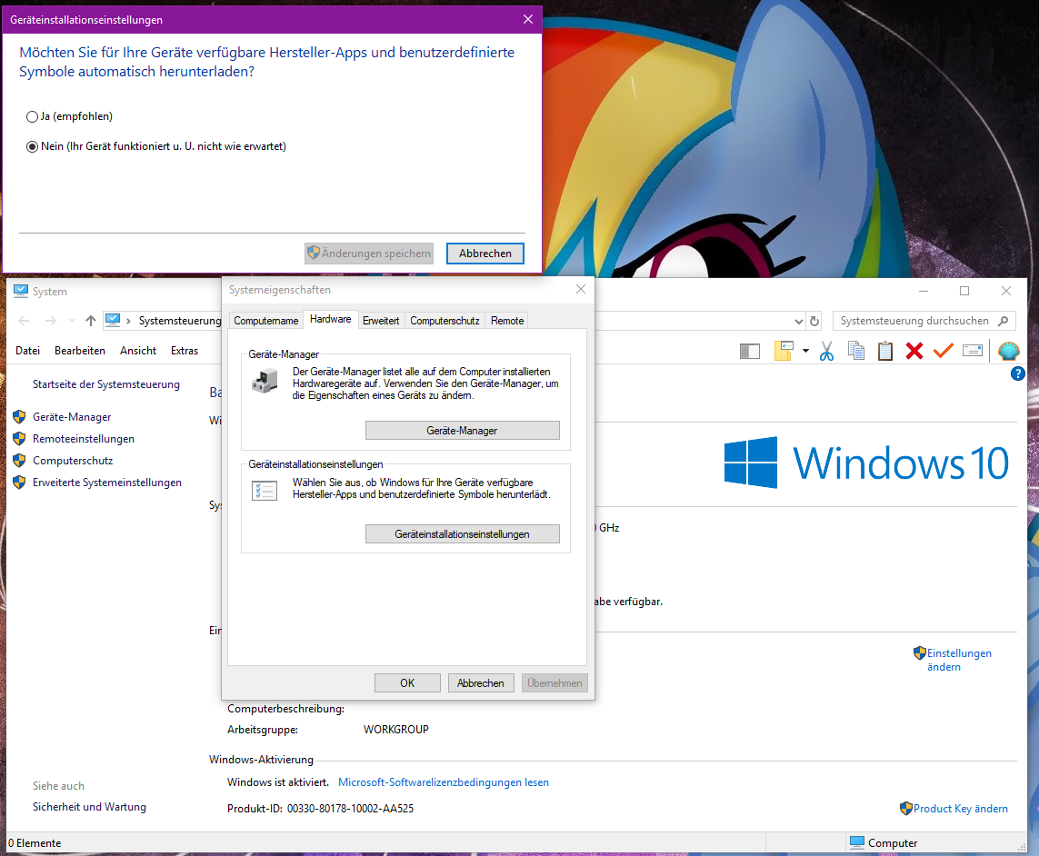Open recent locations dropdown chevron
Image resolution: width=1039 pixels, height=856 pixels.
(x=72, y=321)
